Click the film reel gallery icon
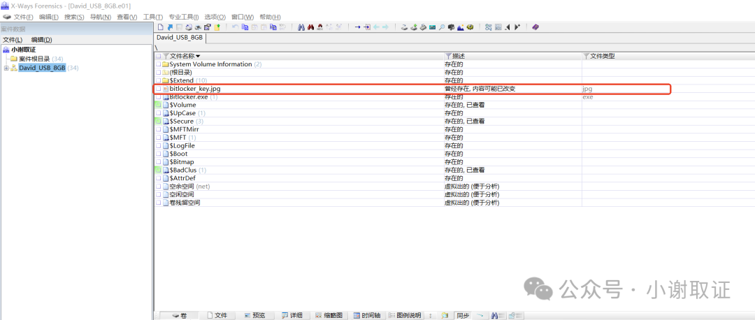 [x=470, y=27]
